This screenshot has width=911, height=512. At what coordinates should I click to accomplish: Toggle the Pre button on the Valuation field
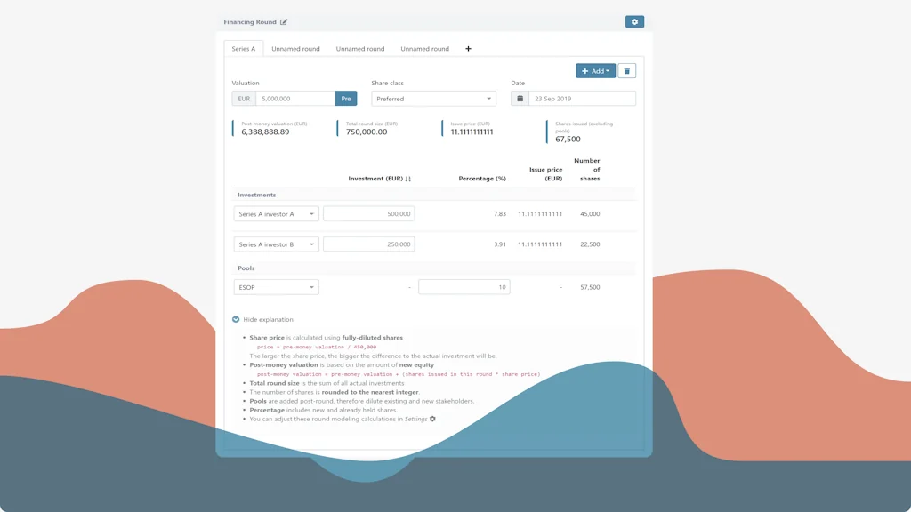coord(345,98)
